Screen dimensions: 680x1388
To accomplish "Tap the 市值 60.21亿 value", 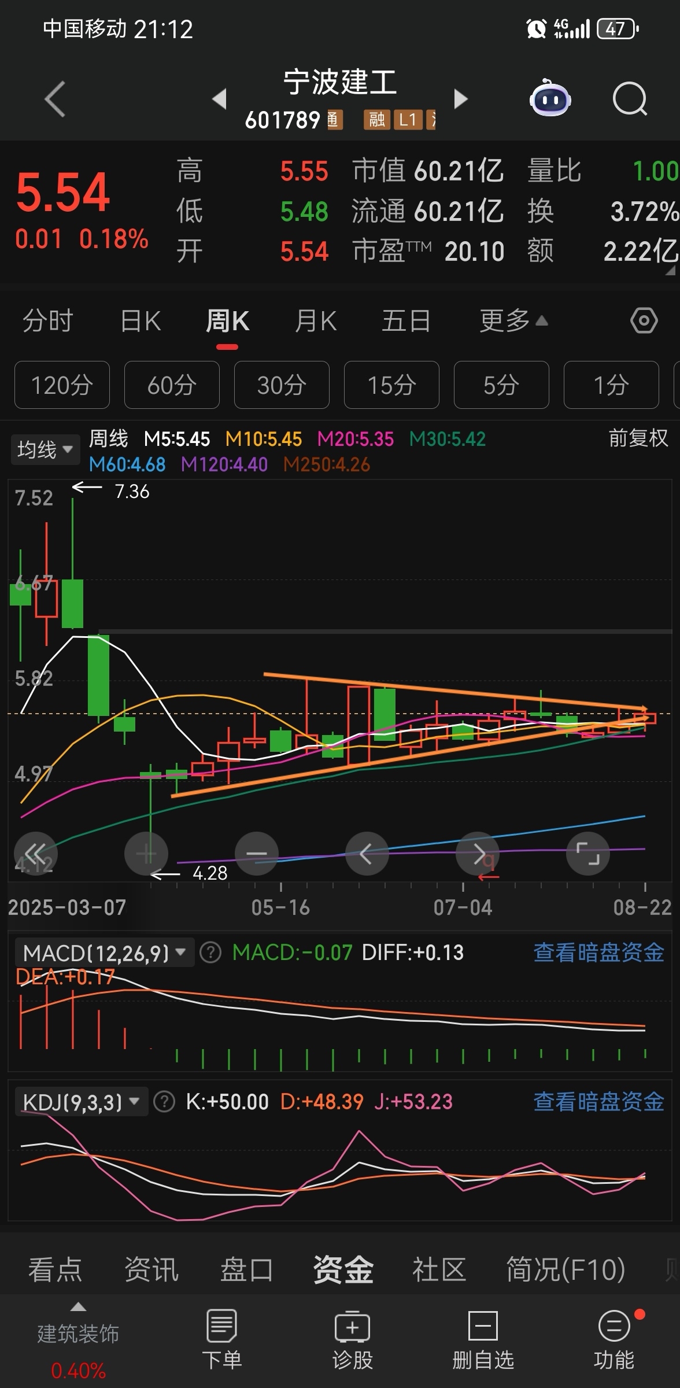I will click(428, 171).
